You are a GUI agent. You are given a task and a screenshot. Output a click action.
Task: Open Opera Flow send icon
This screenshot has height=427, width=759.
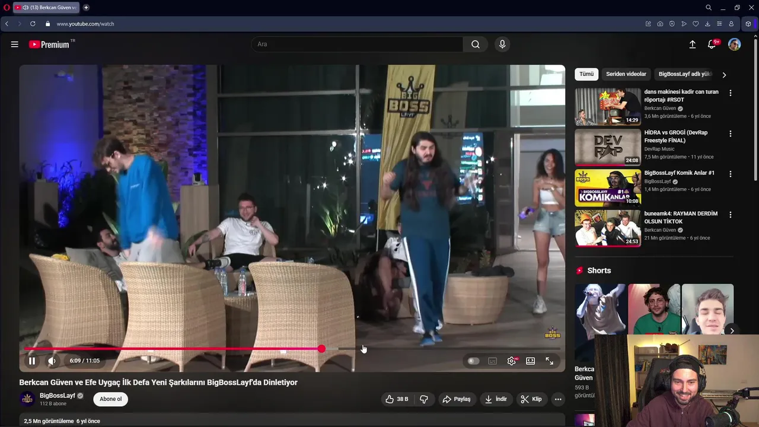pos(684,24)
